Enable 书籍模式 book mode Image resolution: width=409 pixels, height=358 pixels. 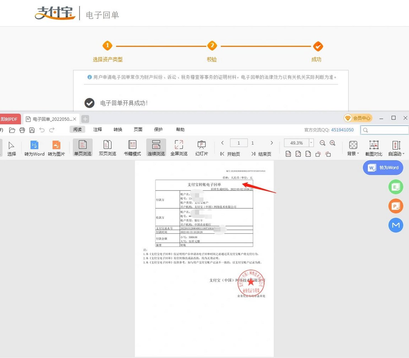(x=132, y=149)
